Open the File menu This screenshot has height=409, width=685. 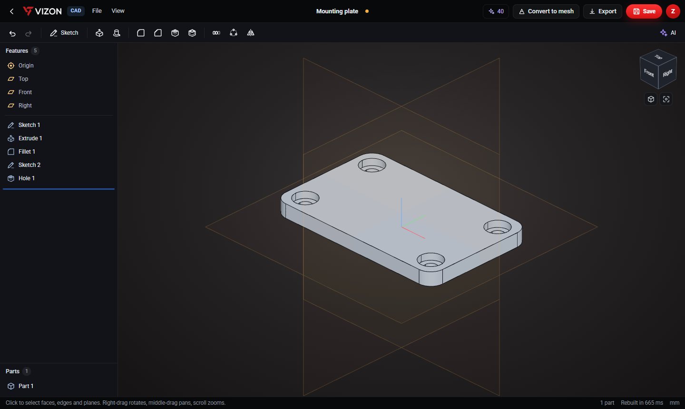tap(97, 11)
